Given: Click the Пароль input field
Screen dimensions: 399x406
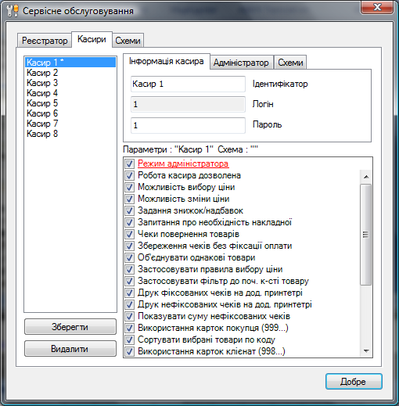Looking at the screenshot, I should [188, 125].
